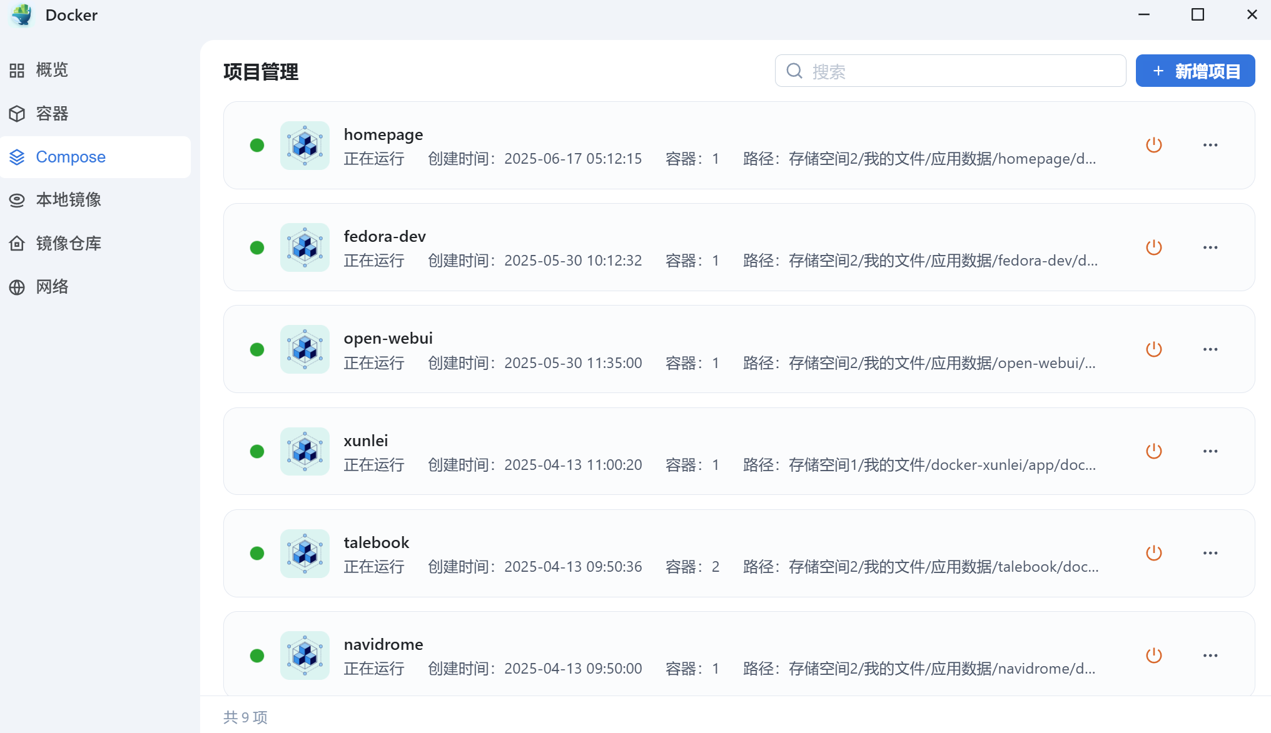Click the magnifier icon in search box
Screen dimensions: 1271x733
tap(794, 71)
